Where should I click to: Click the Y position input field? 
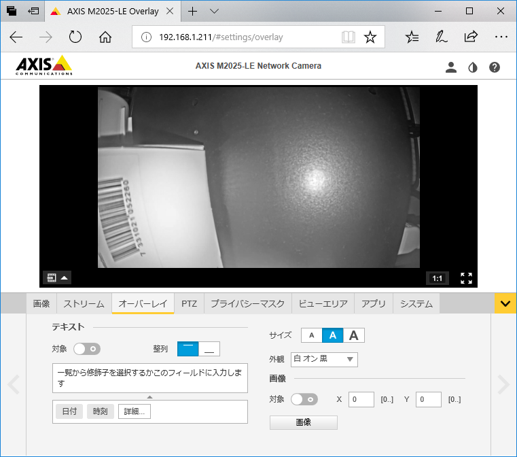click(429, 400)
